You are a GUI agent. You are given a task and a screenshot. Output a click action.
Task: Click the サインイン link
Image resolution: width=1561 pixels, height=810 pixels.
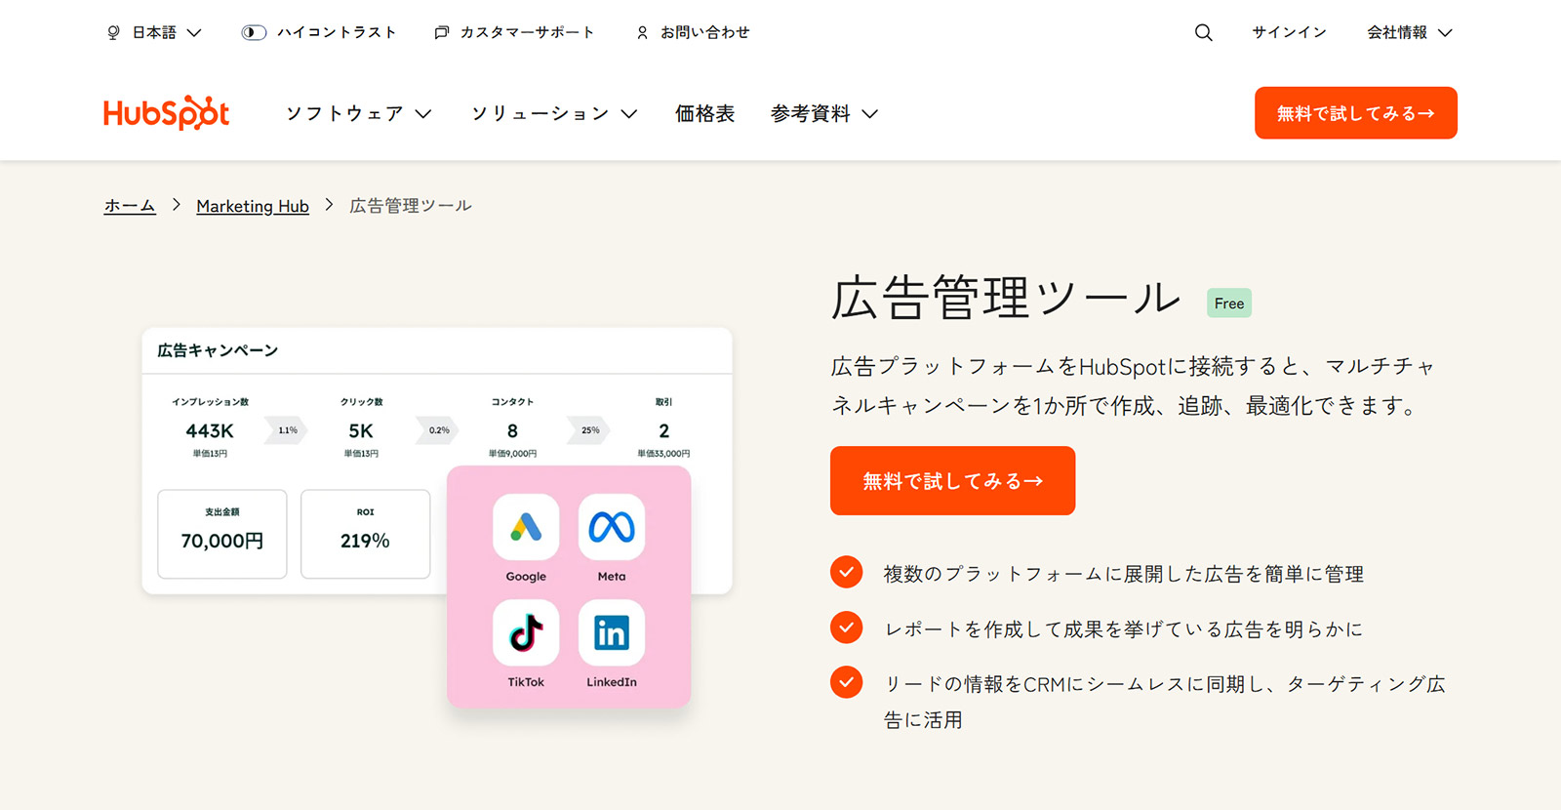[1289, 32]
